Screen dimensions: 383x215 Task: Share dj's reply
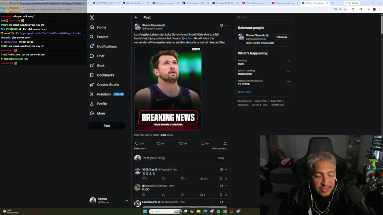coord(226,195)
